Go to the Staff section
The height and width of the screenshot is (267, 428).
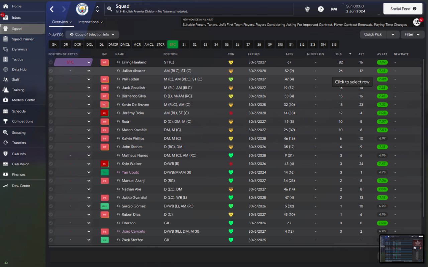click(22, 79)
